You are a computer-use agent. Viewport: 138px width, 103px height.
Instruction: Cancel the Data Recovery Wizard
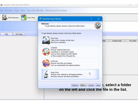click(91, 85)
